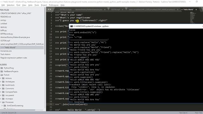Open README.md in open files list
This screenshot has width=203, height=114.
(x=6, y=17)
